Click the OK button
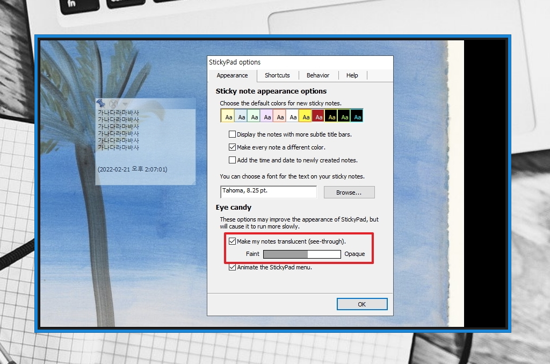550x364 pixels. [x=362, y=304]
